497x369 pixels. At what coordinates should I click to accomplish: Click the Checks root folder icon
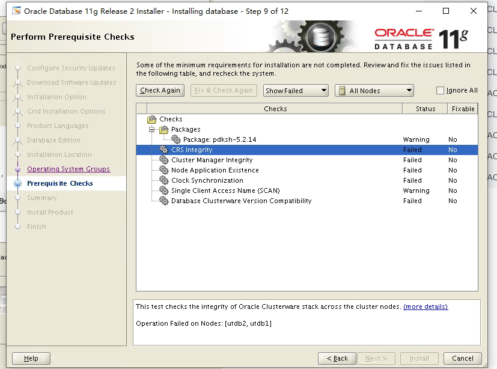point(152,119)
